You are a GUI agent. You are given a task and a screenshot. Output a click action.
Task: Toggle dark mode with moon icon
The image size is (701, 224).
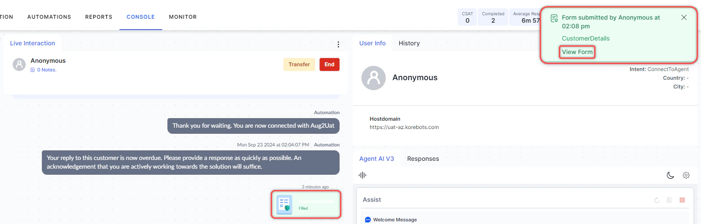(x=670, y=175)
